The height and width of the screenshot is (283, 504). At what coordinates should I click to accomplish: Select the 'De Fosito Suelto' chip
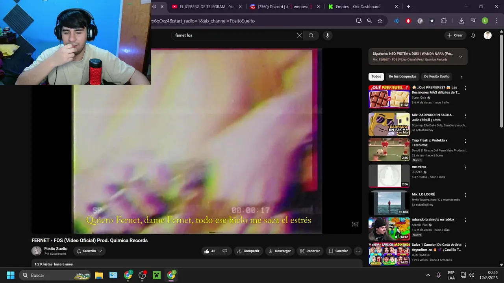click(x=437, y=77)
